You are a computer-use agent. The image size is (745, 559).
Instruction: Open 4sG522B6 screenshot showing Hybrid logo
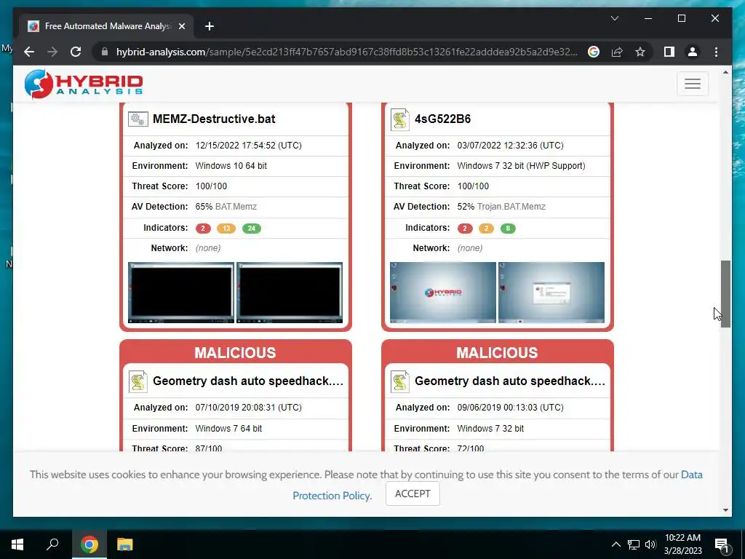(x=443, y=293)
